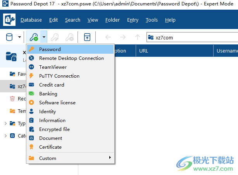Click the delete entry key icon
Image resolution: width=238 pixels, height=175 pixels.
click(x=69, y=37)
